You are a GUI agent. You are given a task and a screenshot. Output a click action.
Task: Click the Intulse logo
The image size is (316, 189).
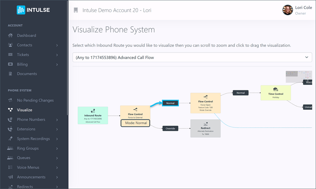pos(33,10)
